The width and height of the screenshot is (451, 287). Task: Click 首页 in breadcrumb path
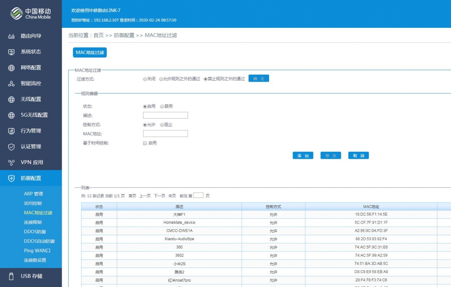[98, 35]
